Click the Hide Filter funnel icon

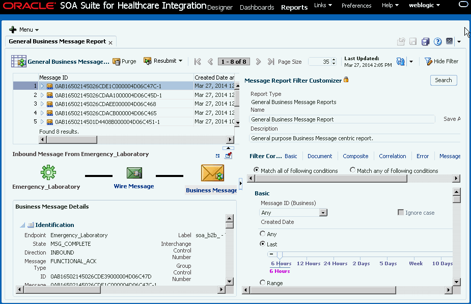point(428,61)
